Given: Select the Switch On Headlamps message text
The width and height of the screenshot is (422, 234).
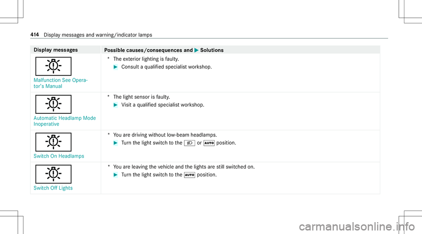Looking at the screenshot, I should tap(58, 156).
